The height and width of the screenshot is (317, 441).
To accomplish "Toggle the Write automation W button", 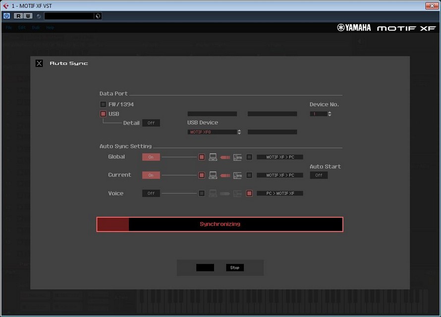I will click(28, 16).
